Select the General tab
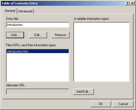The height and width of the screenshot is (110, 136). pyautogui.click(x=10, y=11)
